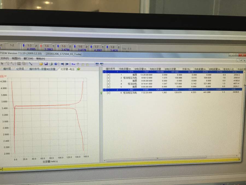Select channel 1-7 showing 4.2001
Screen dimensions: 246x185
[x=97, y=48]
